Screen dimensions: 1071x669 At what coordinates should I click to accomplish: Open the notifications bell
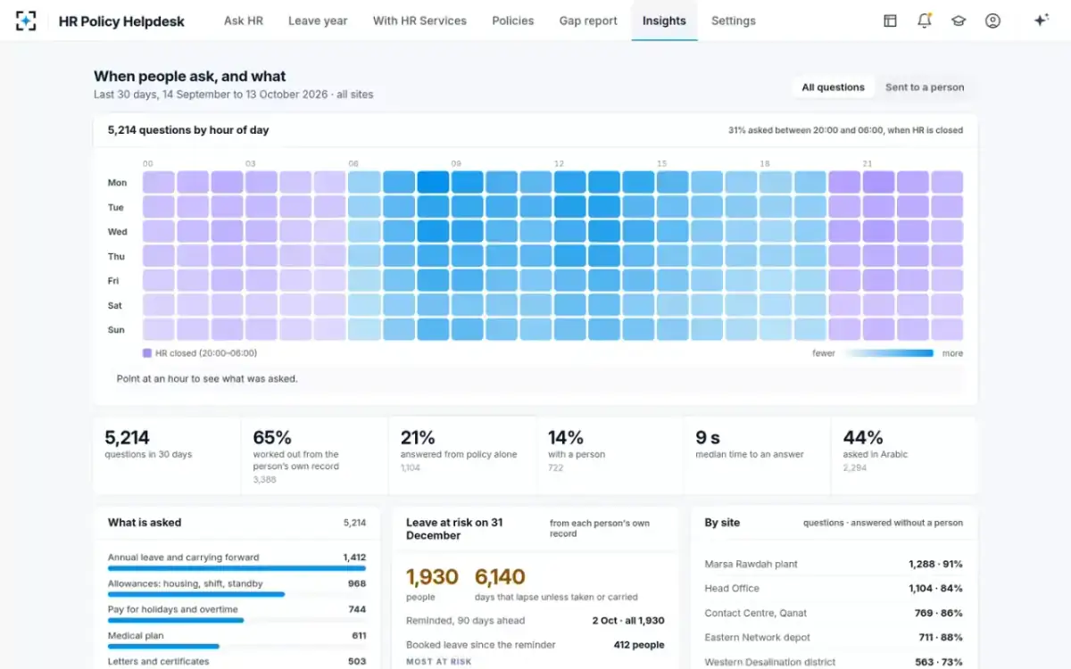pyautogui.click(x=924, y=21)
